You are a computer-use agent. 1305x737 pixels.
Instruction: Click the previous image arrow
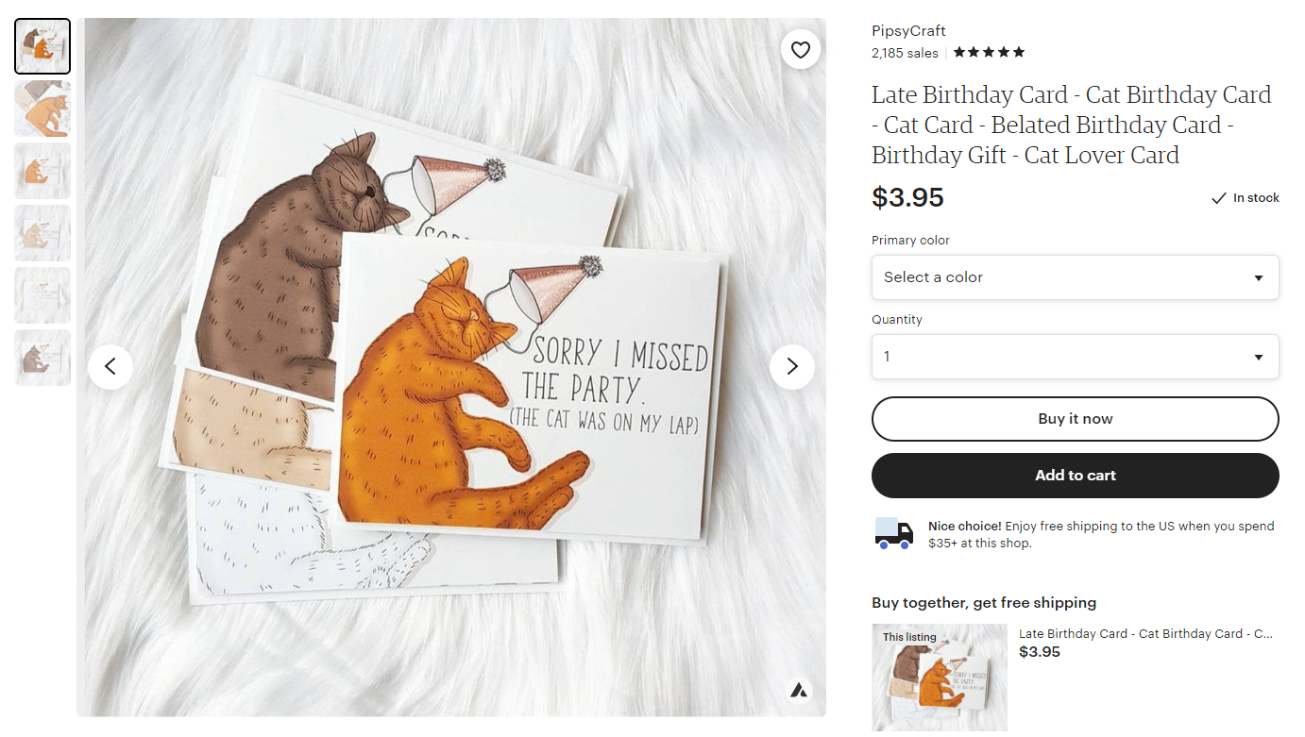coord(110,366)
